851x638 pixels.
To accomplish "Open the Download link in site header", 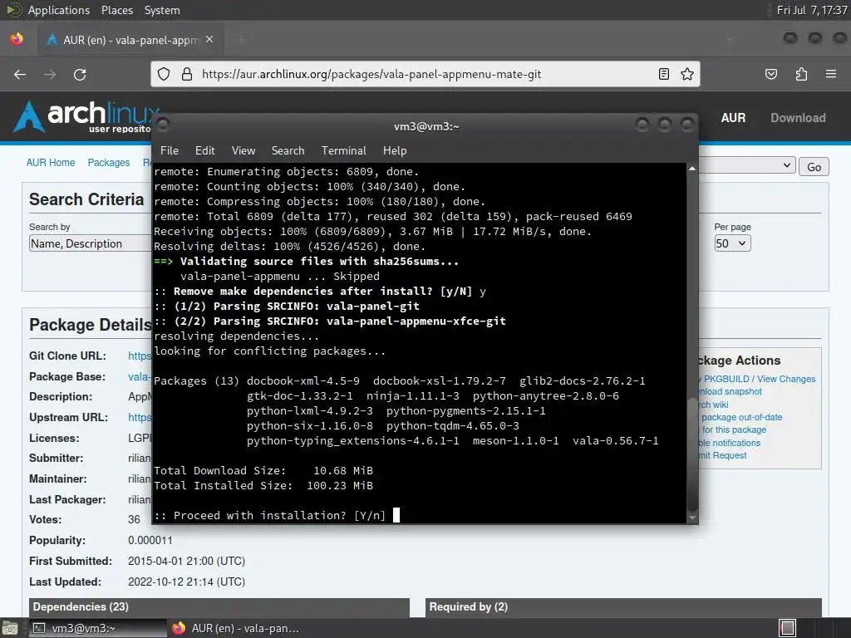I will click(x=799, y=118).
